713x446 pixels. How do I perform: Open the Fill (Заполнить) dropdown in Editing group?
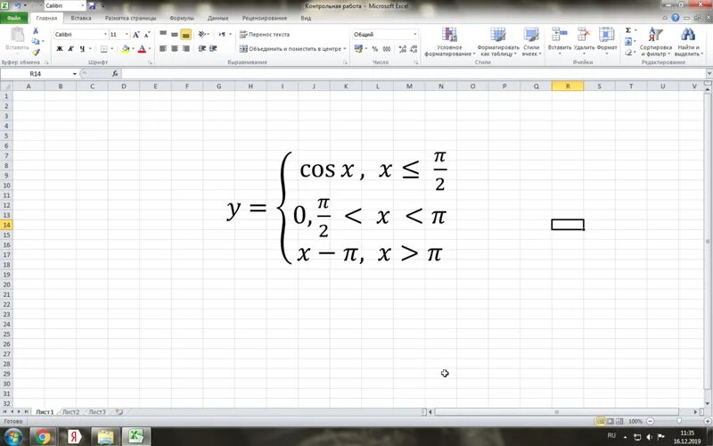click(x=629, y=42)
